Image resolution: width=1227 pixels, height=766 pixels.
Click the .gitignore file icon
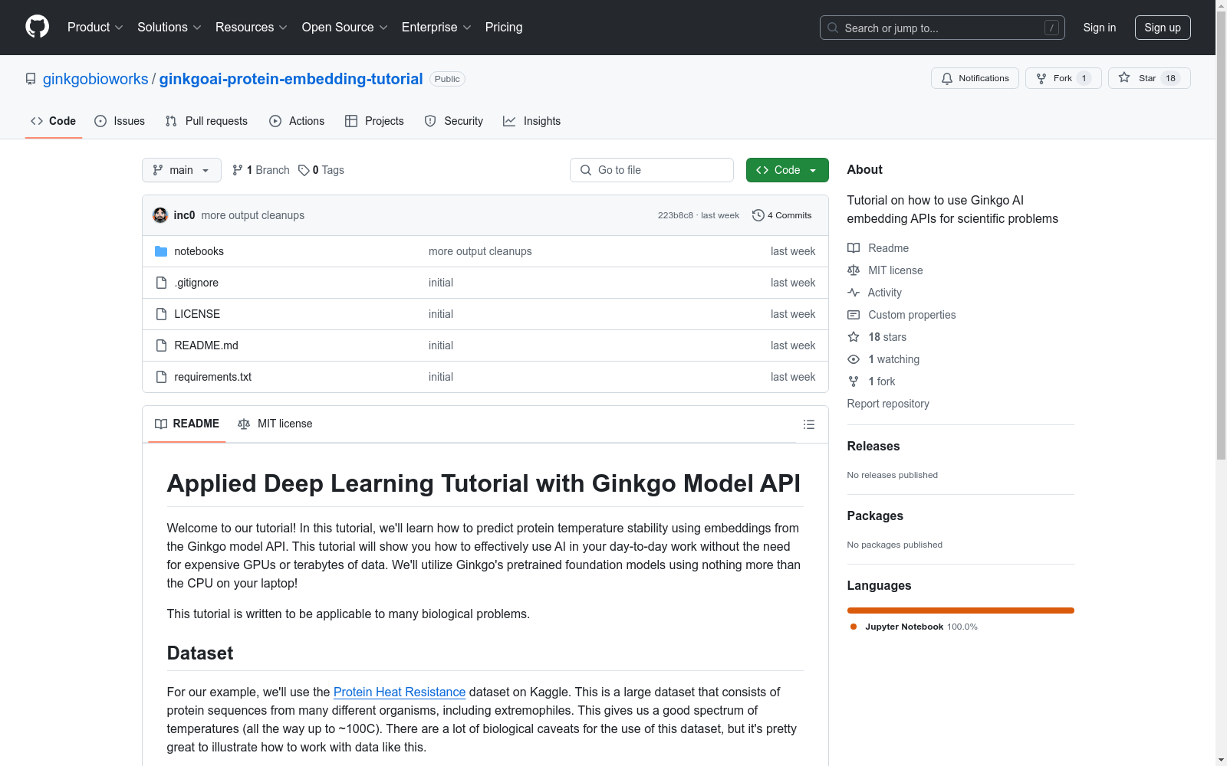click(161, 283)
